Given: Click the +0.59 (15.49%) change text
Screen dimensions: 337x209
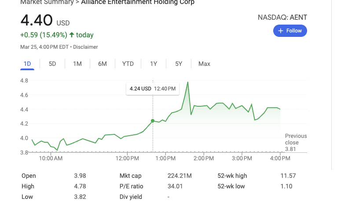Looking at the screenshot, I should pyautogui.click(x=44, y=35).
